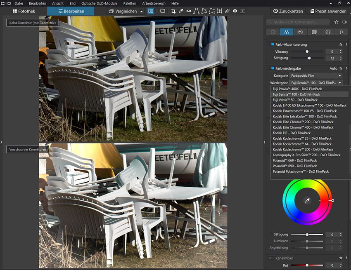The image size is (351, 270).
Task: Toggle the Farbwiedergabe correction switch
Action: point(272,68)
